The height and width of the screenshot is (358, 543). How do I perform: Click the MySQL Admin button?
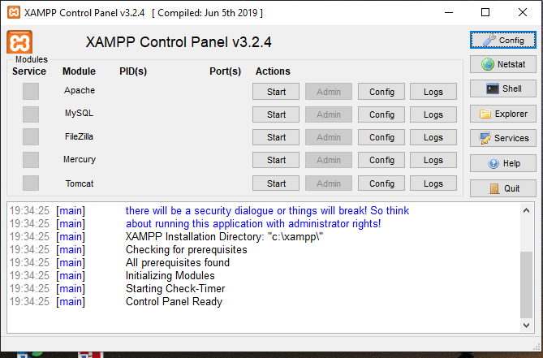(x=329, y=114)
